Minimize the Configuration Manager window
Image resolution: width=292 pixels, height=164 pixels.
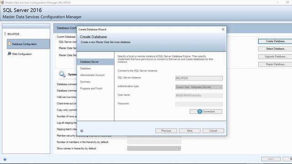pyautogui.click(x=278, y=2)
